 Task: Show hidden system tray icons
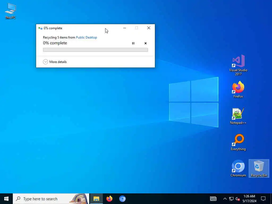click(225, 199)
